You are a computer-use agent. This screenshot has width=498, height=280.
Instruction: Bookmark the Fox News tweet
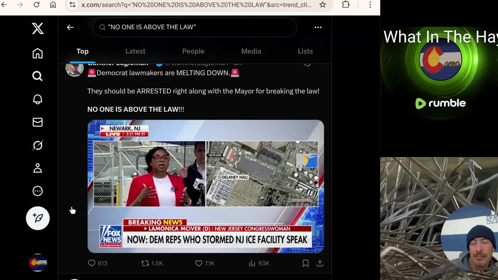tap(306, 263)
